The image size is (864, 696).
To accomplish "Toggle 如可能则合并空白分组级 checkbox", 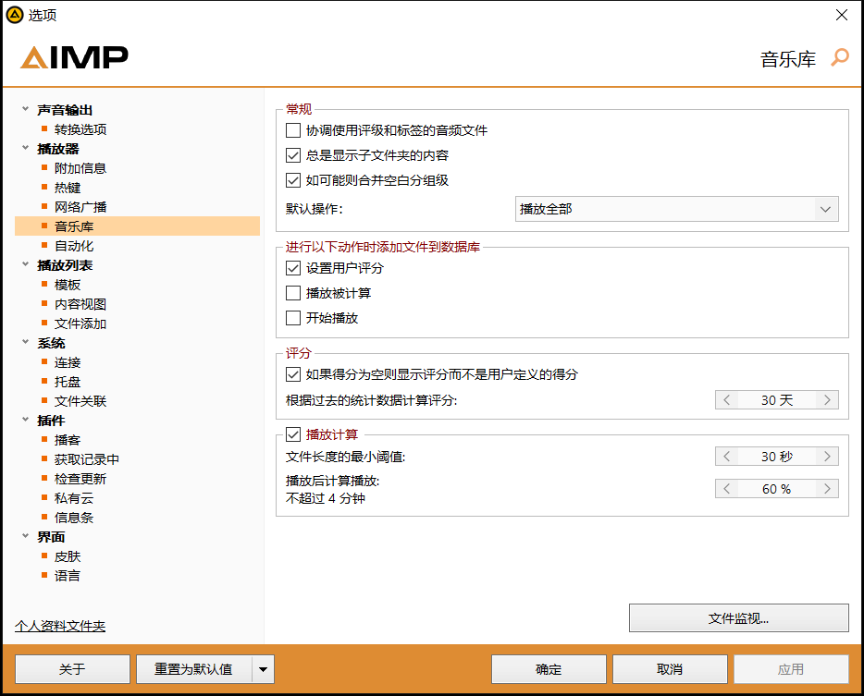I will point(293,180).
